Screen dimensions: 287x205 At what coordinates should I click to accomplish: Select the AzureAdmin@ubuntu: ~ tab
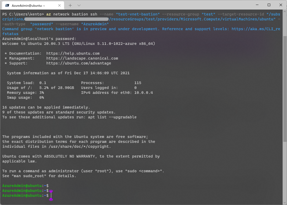tap(33, 5)
